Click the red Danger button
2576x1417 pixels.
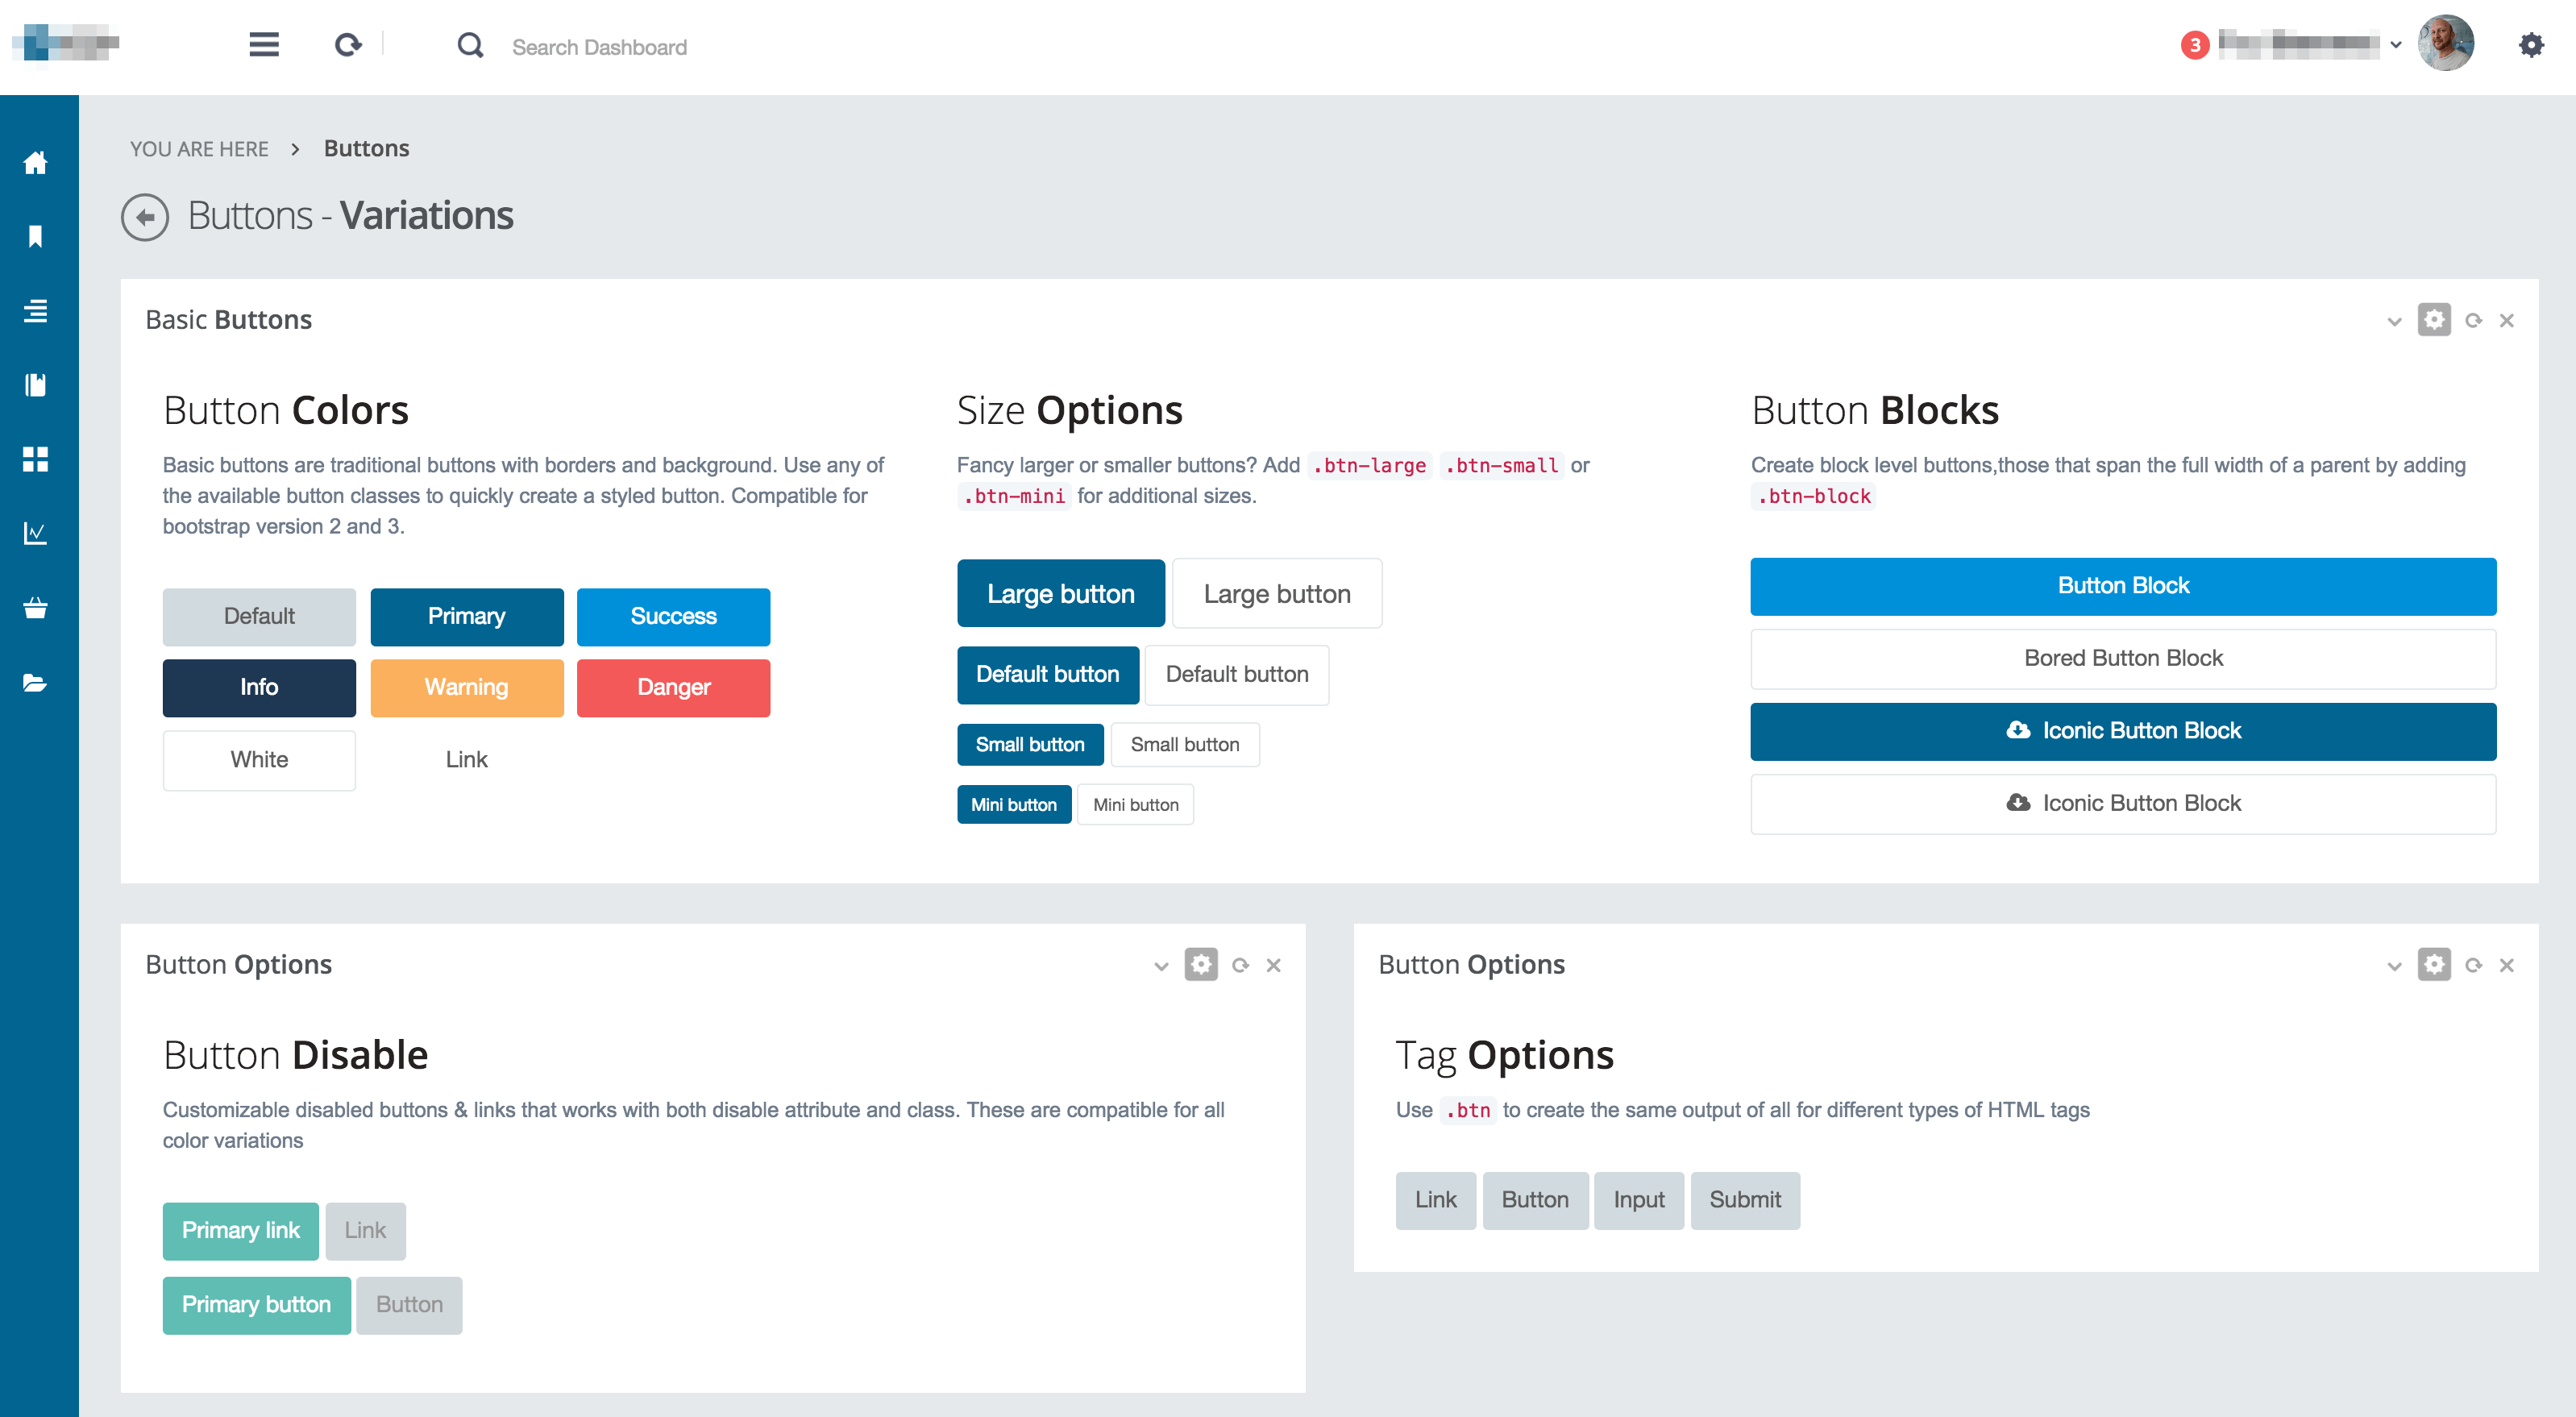(x=673, y=687)
